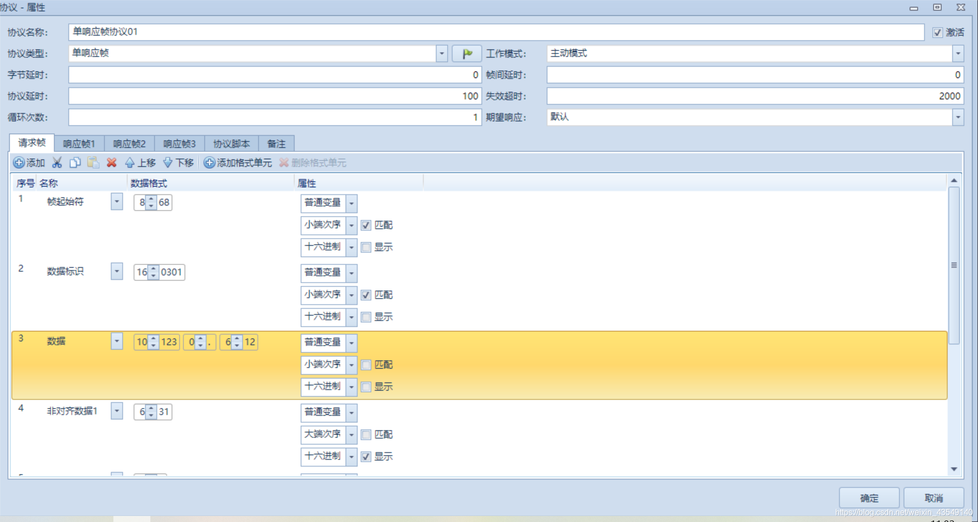
Task: Click the scroll-down arrow of the list
Action: (954, 469)
